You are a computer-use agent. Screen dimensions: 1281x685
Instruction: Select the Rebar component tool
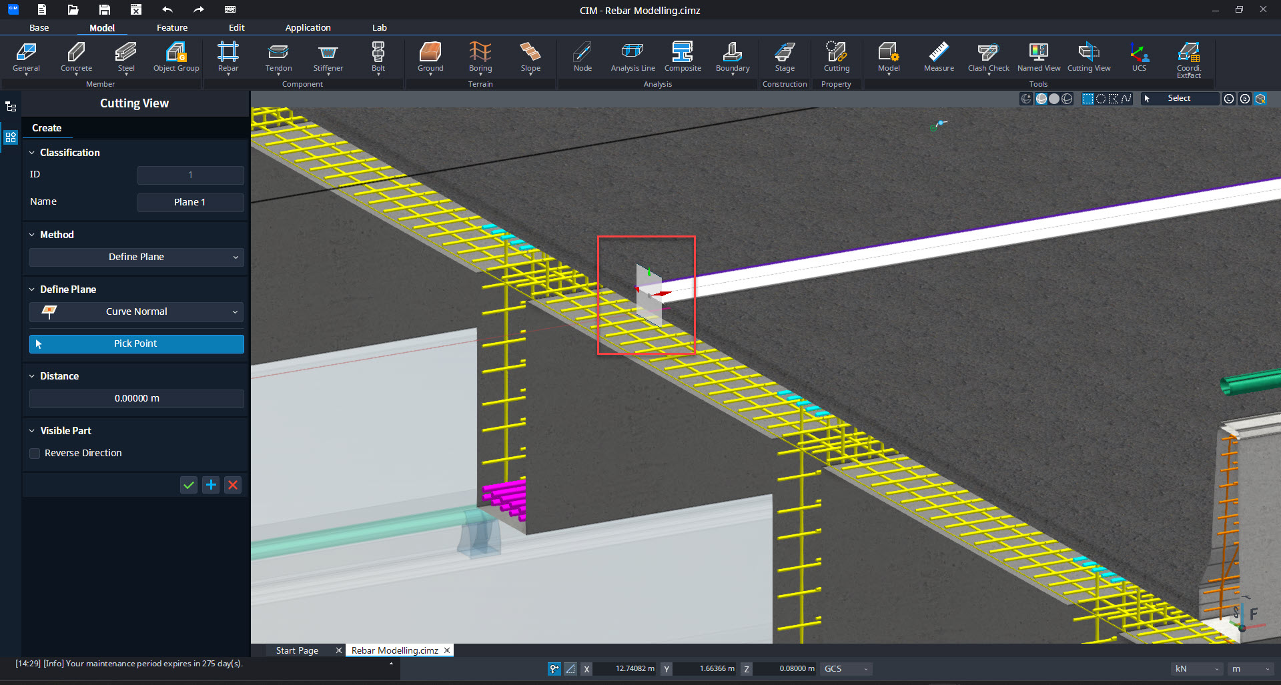pos(228,57)
